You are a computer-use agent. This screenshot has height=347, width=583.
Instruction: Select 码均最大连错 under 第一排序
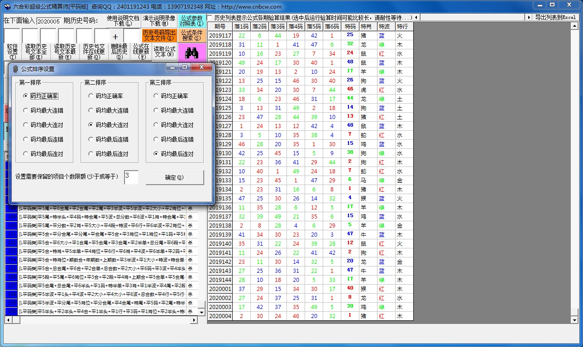point(26,110)
